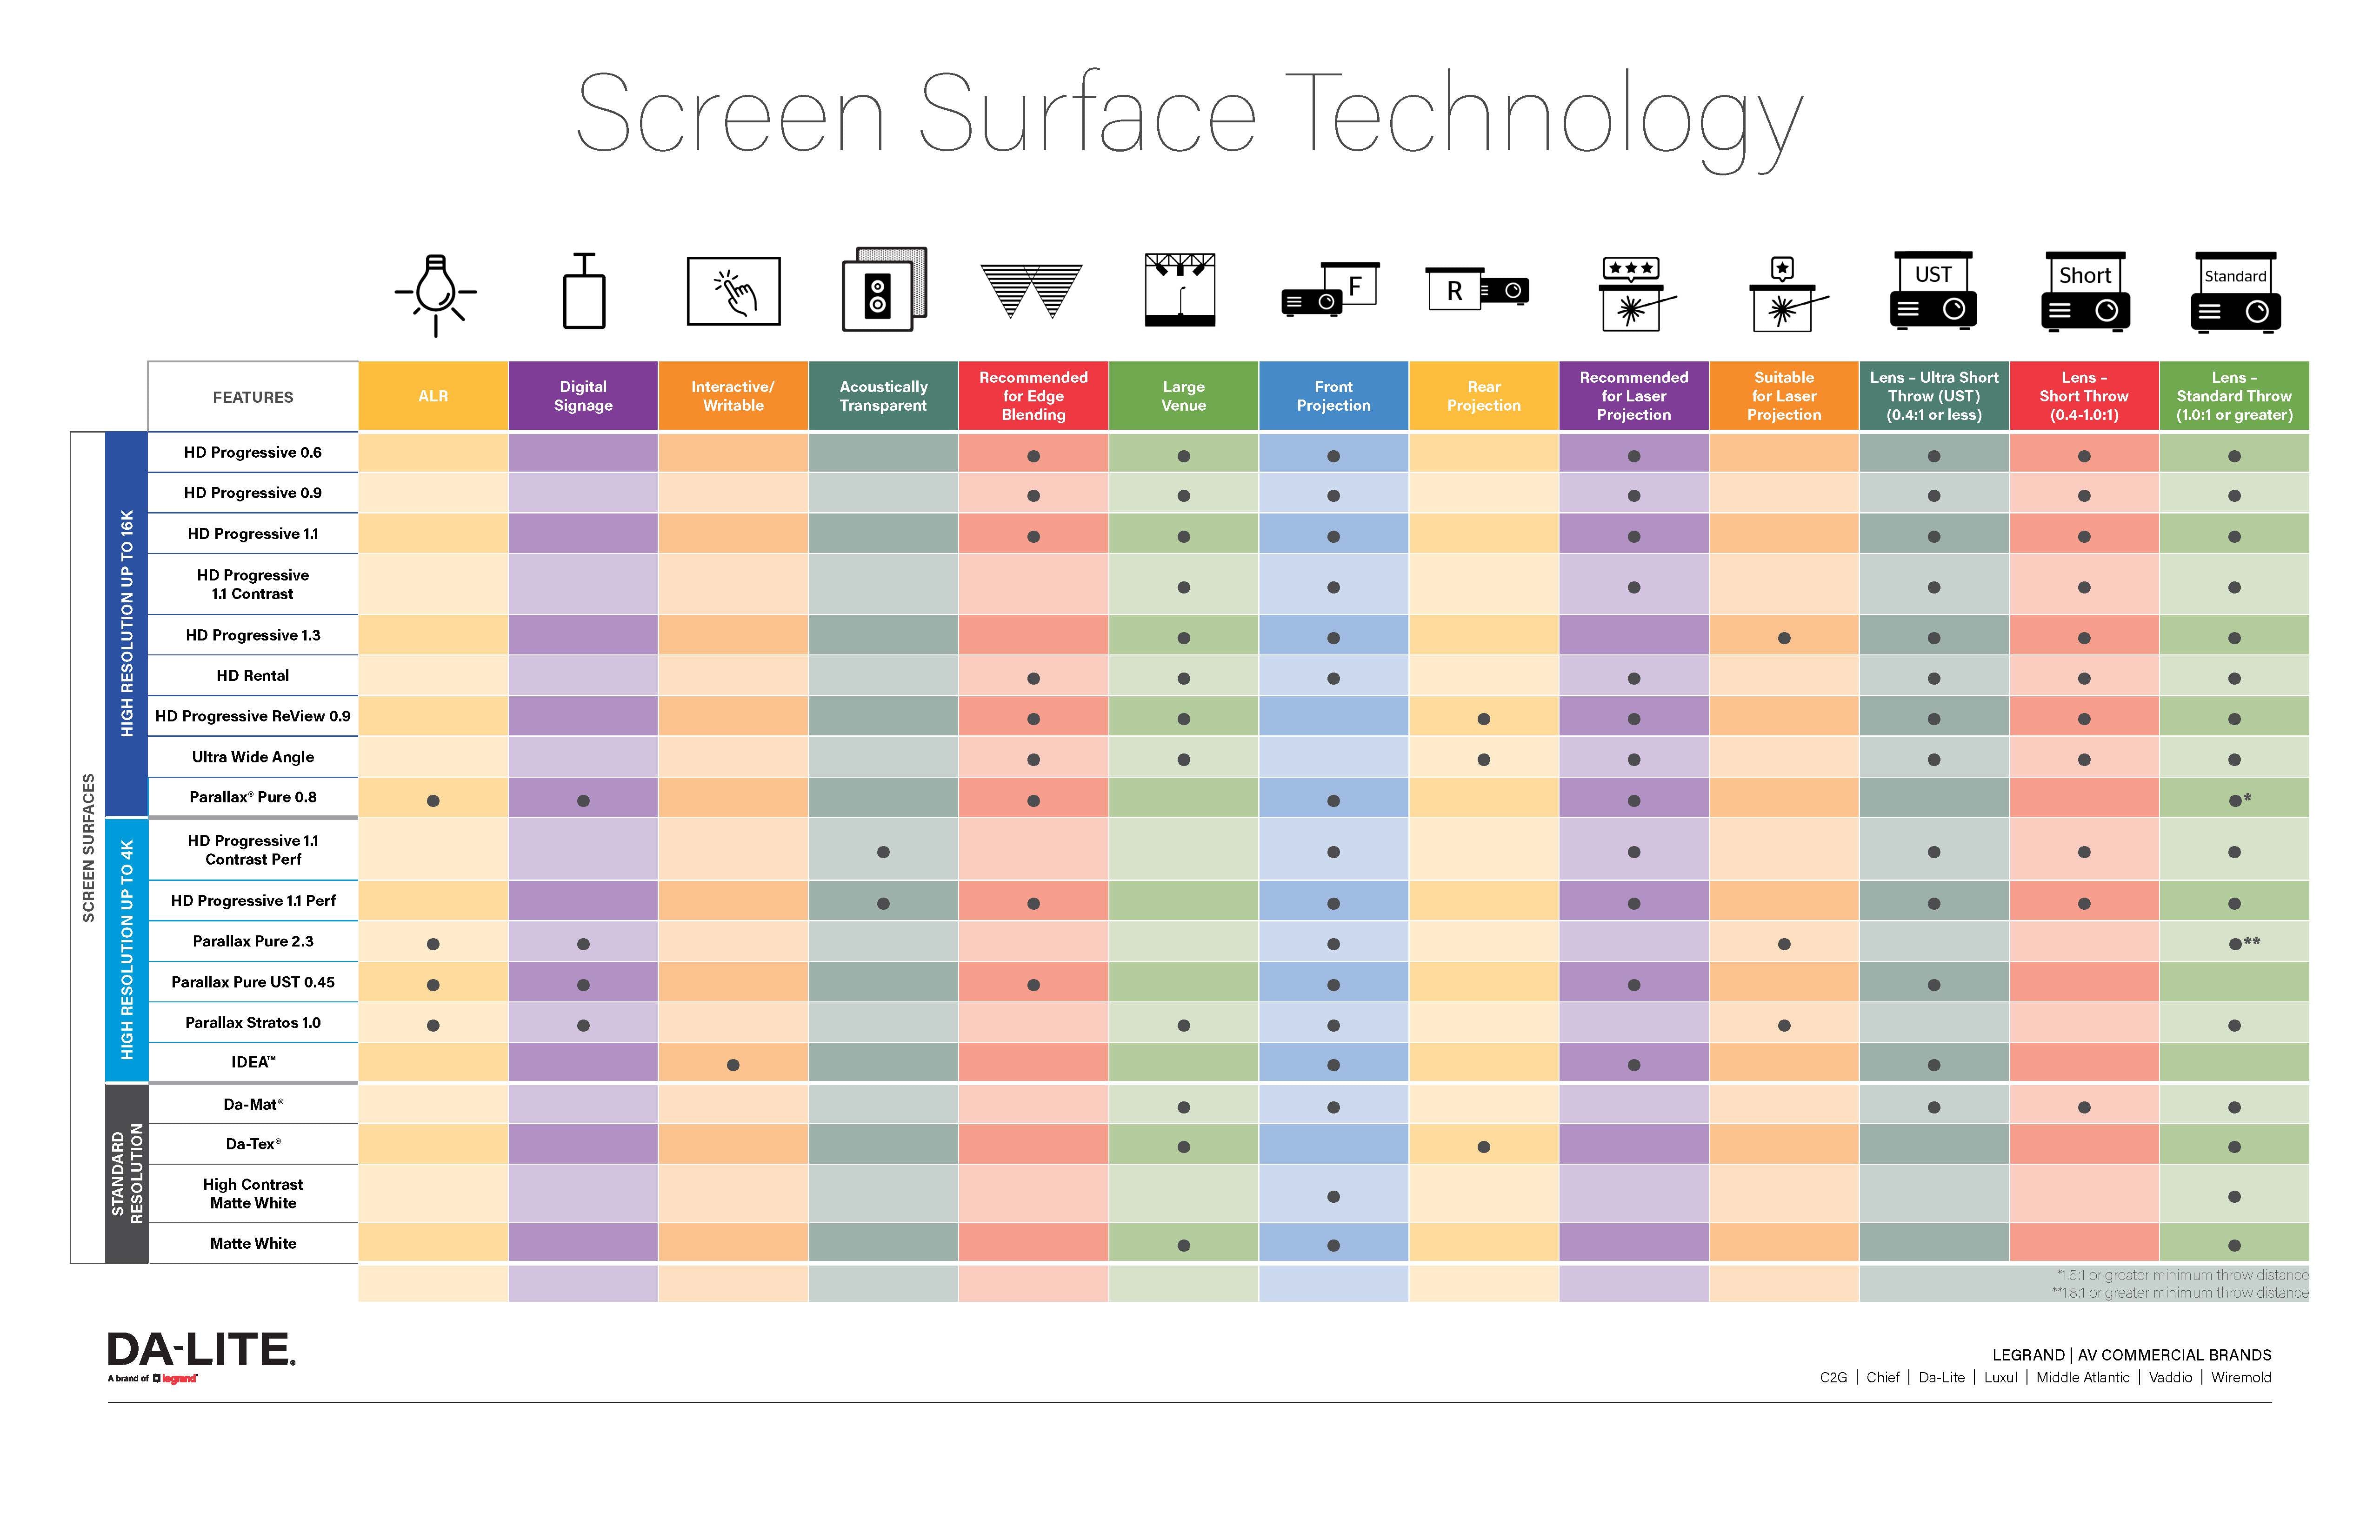Select the Digital Signage feature icon
The image size is (2380, 1540).
(583, 304)
